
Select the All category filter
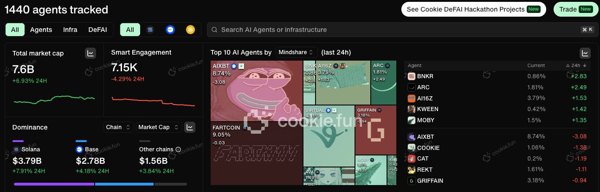pos(15,30)
